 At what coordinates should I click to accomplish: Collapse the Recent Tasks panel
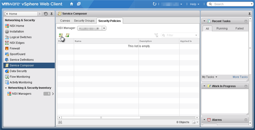tap(204, 21)
